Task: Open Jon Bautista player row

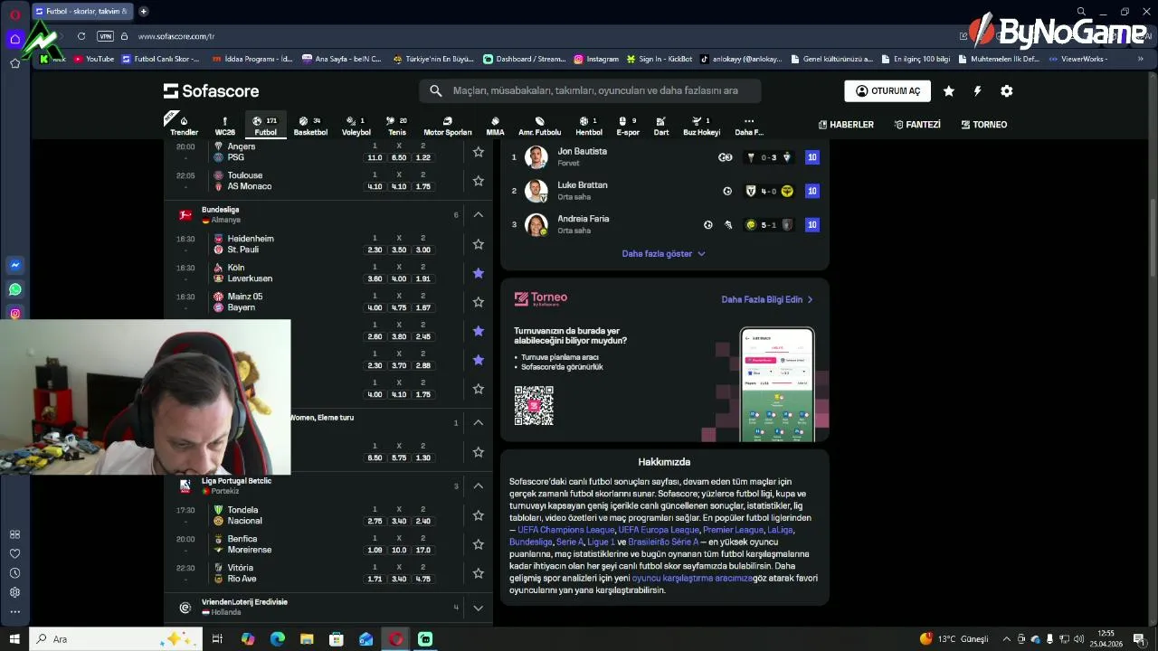Action: [x=664, y=157]
